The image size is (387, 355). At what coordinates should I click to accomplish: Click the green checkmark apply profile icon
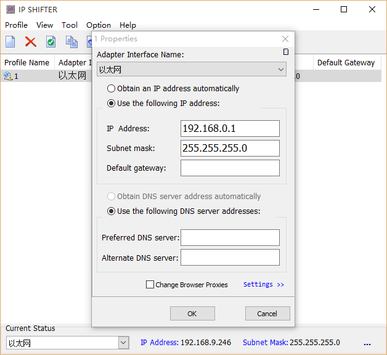pyautogui.click(x=51, y=42)
